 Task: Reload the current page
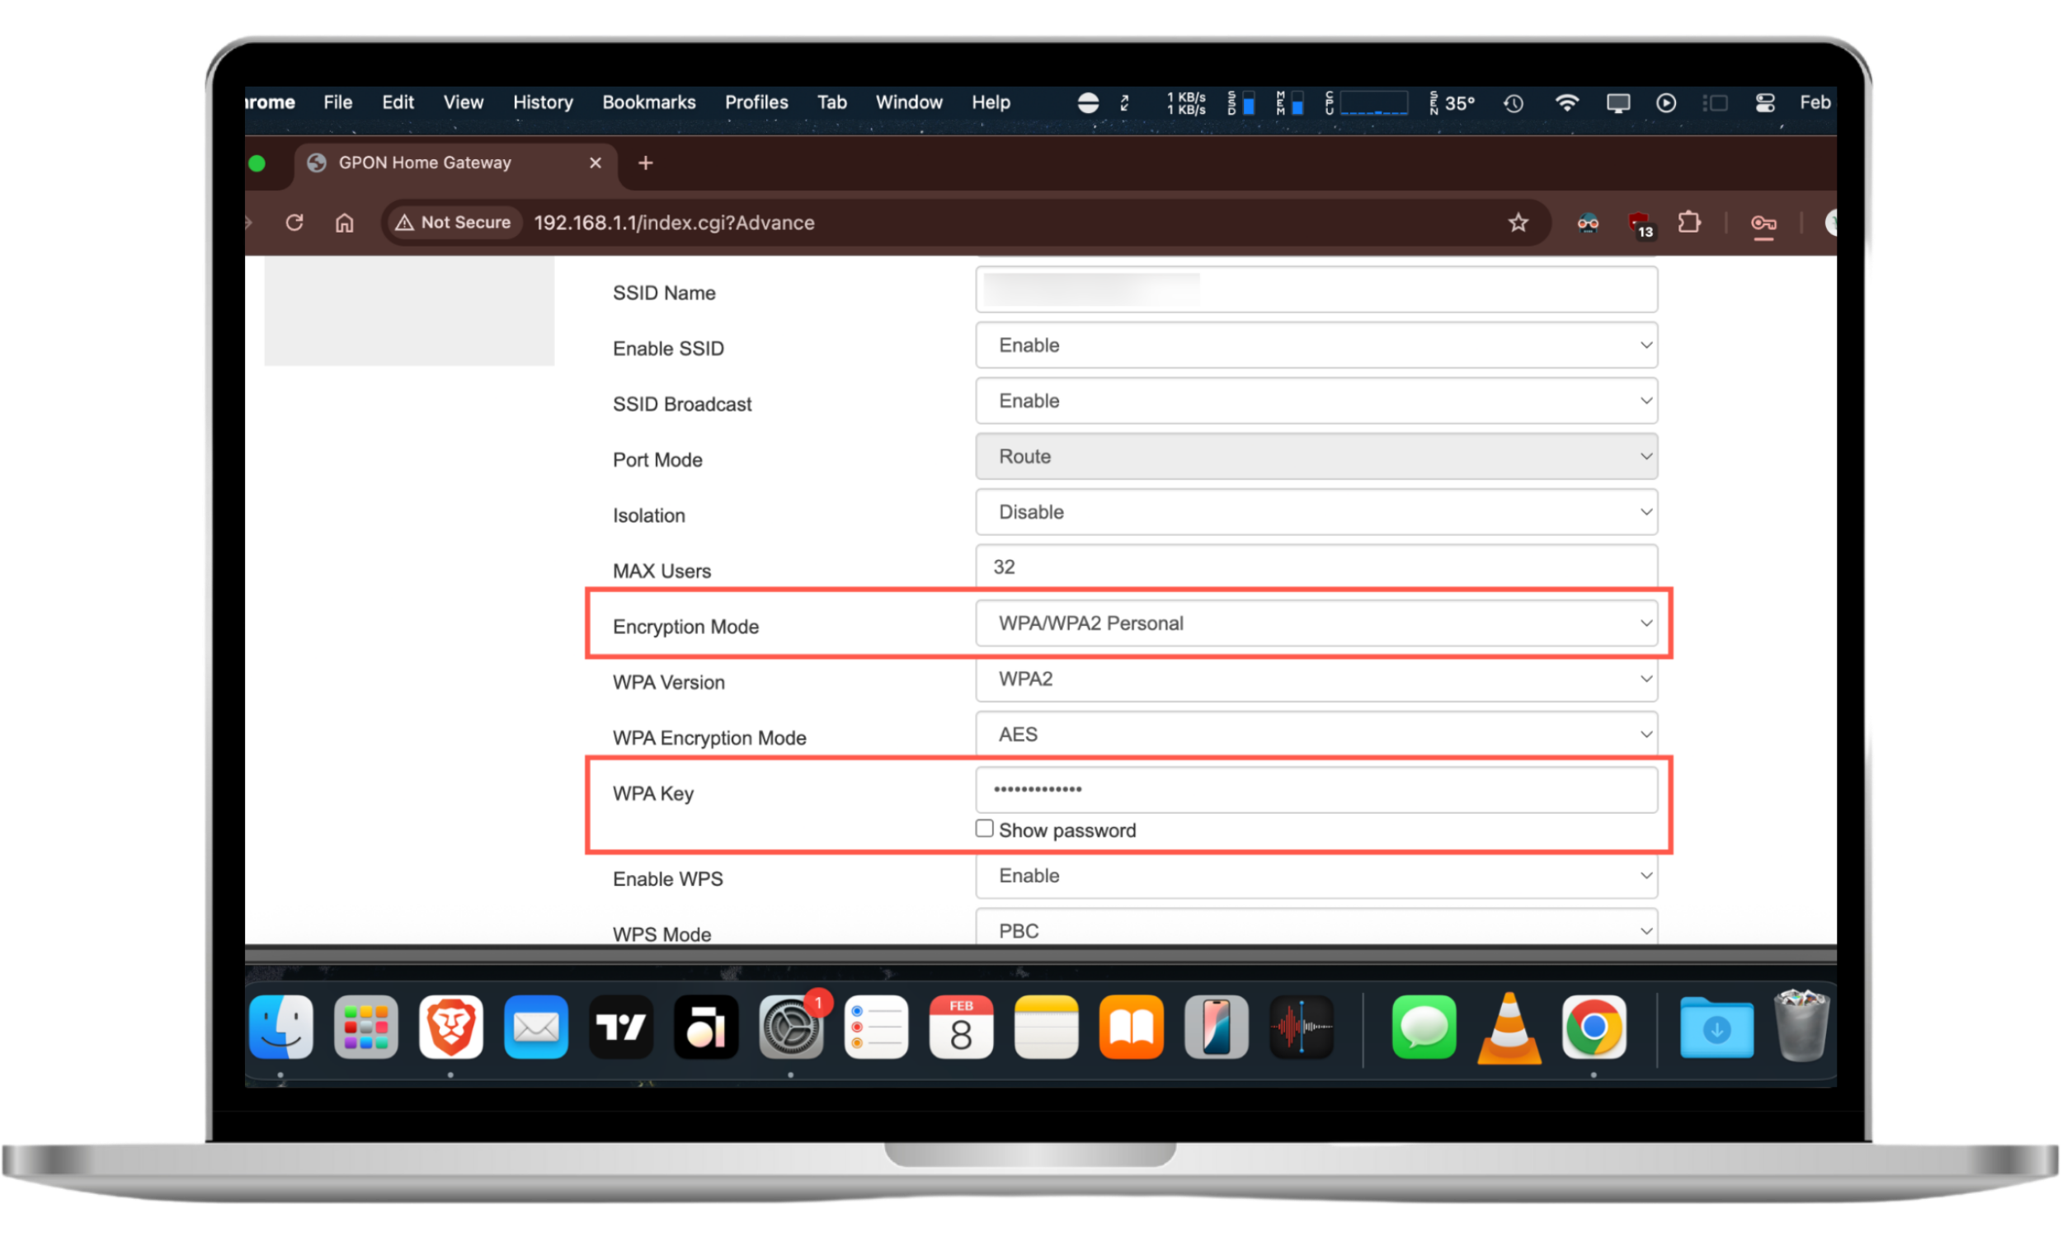point(294,223)
